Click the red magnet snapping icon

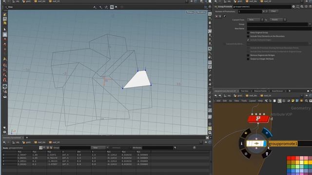tap(5, 80)
